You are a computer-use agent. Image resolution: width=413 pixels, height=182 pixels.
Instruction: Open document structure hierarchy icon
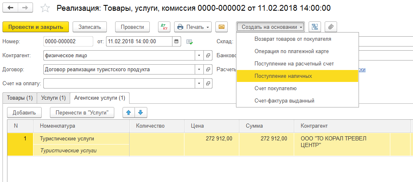click(315, 27)
